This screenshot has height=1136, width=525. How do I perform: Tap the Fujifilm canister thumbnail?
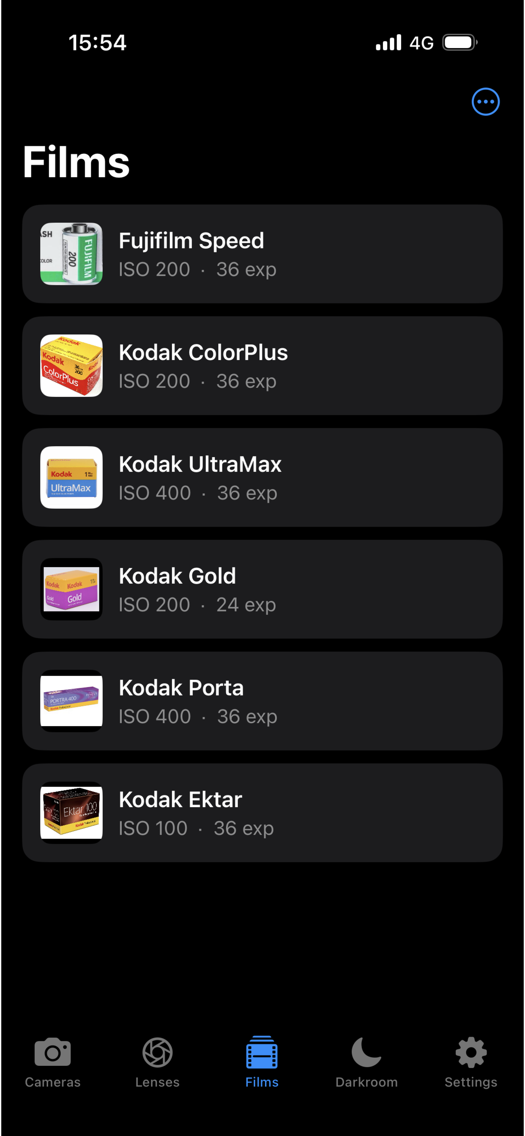click(x=71, y=254)
